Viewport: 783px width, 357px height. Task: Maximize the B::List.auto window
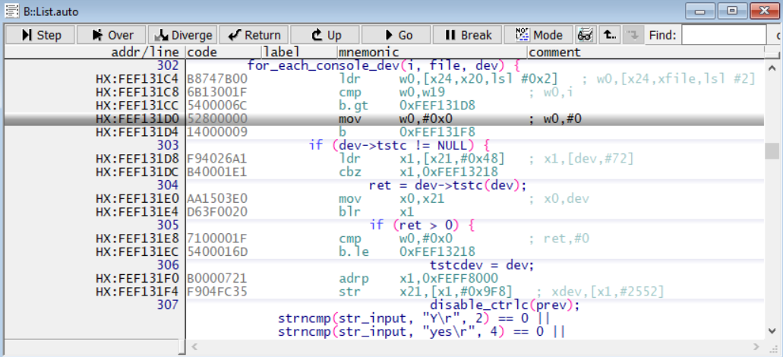(x=732, y=11)
